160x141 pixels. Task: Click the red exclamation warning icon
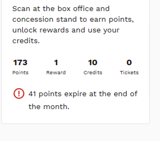[19, 94]
